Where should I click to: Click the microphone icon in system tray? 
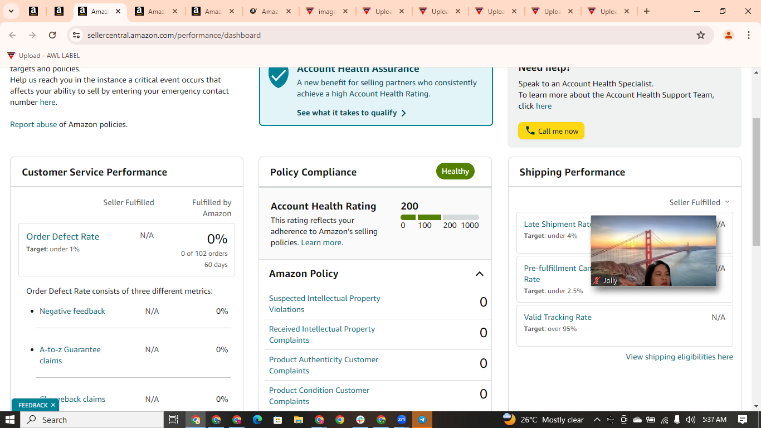pos(677,420)
